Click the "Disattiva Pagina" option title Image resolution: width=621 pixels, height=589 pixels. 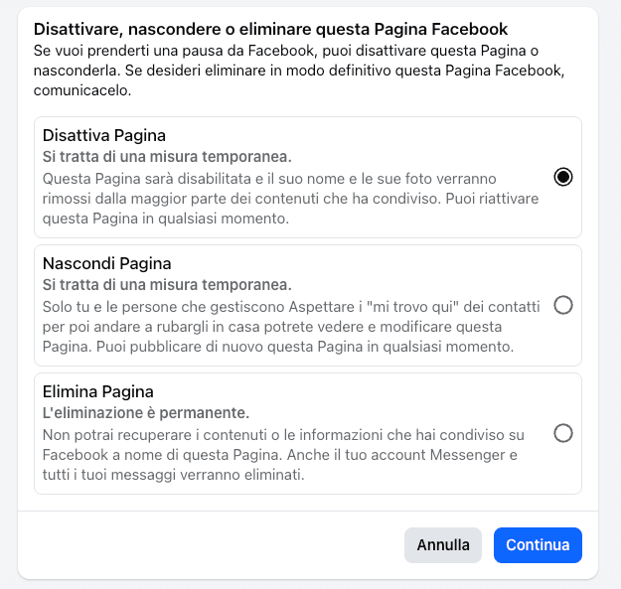(x=104, y=135)
